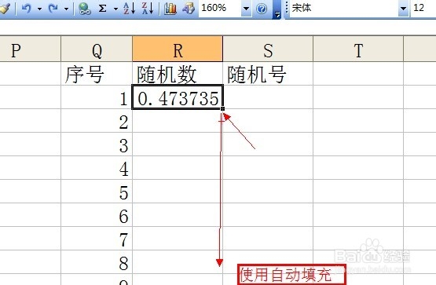436x285 pixels.
Task: Select column P header
Action: (30, 49)
